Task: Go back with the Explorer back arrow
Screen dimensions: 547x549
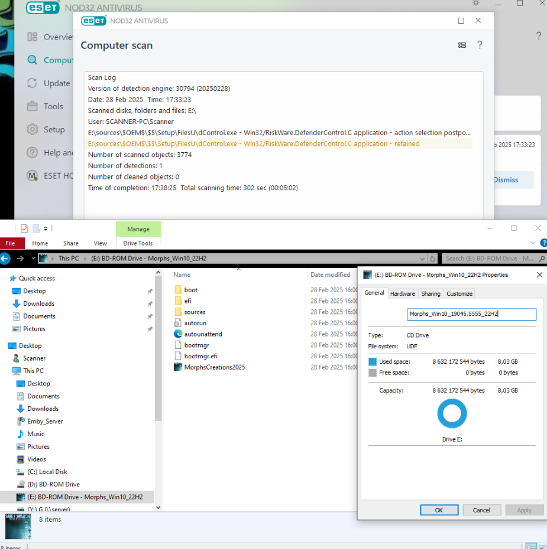Action: (x=5, y=259)
